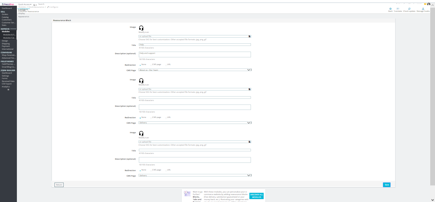
Task: Click the scroll-down arrow at the page's bottom right
Action: point(432,200)
